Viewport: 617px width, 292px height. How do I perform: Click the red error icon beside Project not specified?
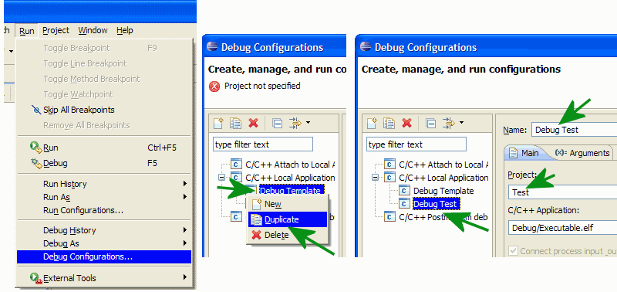[x=214, y=87]
